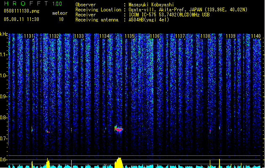Click the yellow power spike near 1131

32,164
